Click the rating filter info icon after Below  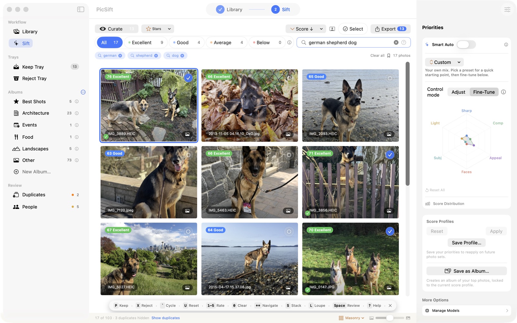[x=289, y=42]
